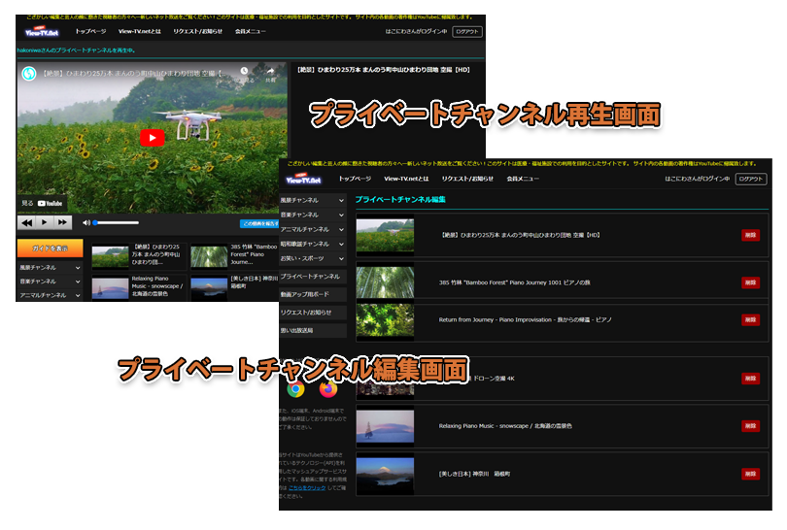Viewport: 787px width, 530px height.
Task: Open the channel avatar icon in video player
Action: [29, 74]
